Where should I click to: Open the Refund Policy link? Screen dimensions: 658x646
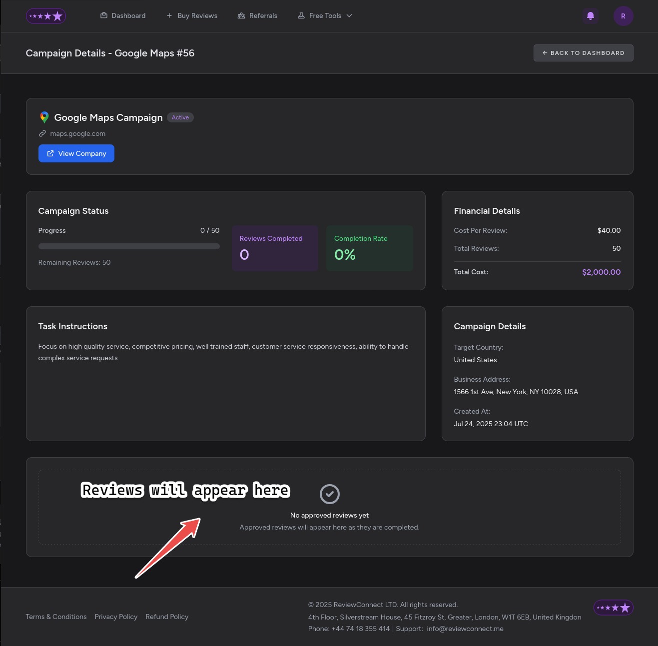point(167,617)
